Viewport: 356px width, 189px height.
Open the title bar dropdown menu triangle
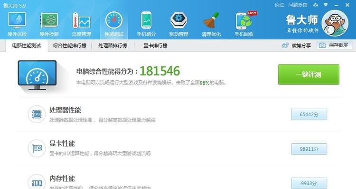pyautogui.click(x=326, y=5)
